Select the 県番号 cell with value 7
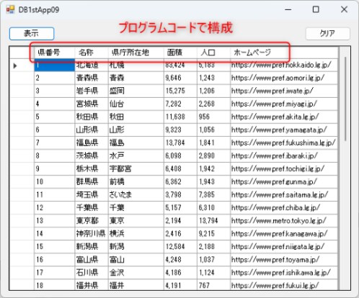Viewport: 359px width, 298px height. [54, 143]
